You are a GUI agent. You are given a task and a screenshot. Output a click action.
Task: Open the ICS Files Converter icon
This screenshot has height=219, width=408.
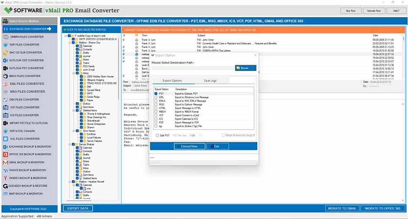(5, 115)
